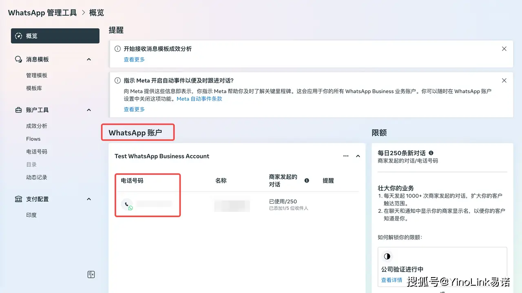The height and width of the screenshot is (293, 522).
Task: Open 管理模板 in the sidebar
Action: (x=37, y=75)
